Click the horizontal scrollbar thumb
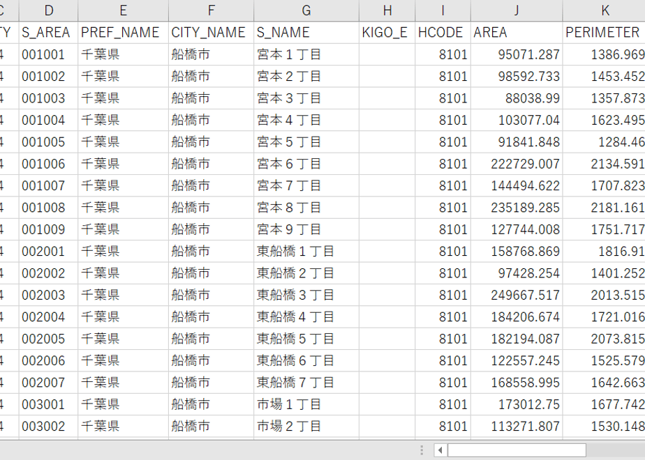645x460 pixels. 517,450
